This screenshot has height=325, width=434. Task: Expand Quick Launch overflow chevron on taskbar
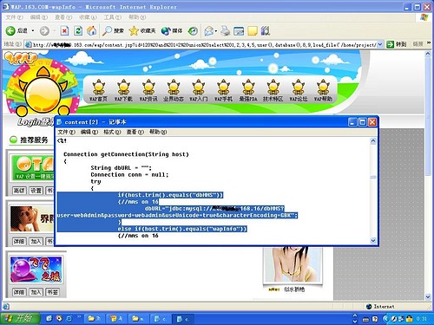coord(79,317)
